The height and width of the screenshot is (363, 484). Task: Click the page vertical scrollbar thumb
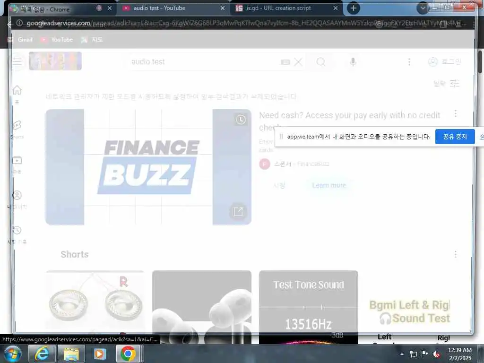pyautogui.click(x=480, y=62)
